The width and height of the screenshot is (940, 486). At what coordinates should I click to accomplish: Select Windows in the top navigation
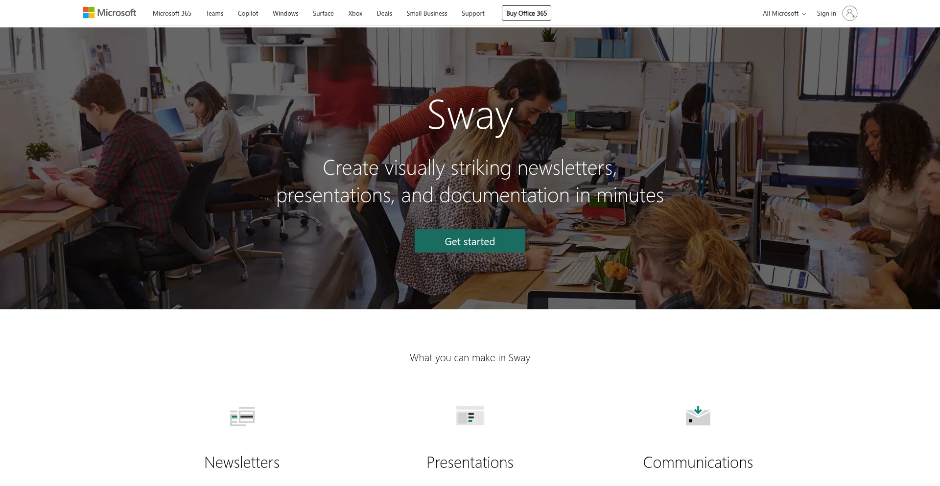click(x=285, y=13)
